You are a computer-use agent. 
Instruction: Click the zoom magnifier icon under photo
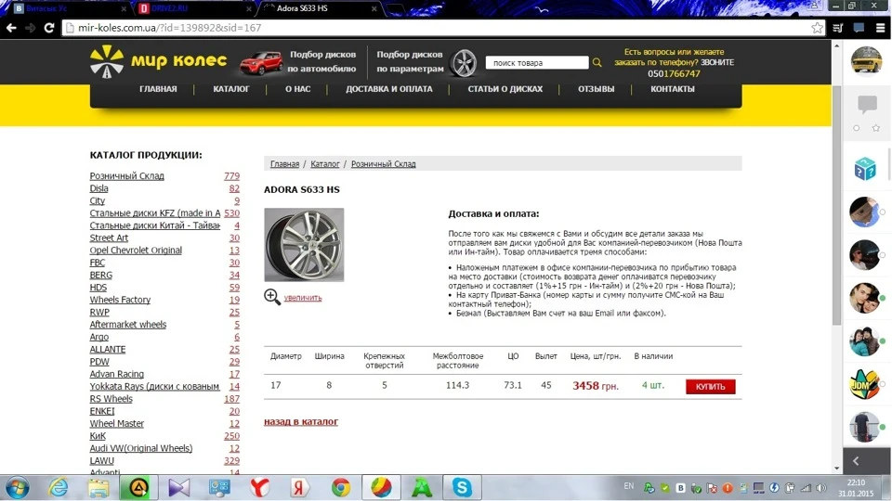click(272, 297)
